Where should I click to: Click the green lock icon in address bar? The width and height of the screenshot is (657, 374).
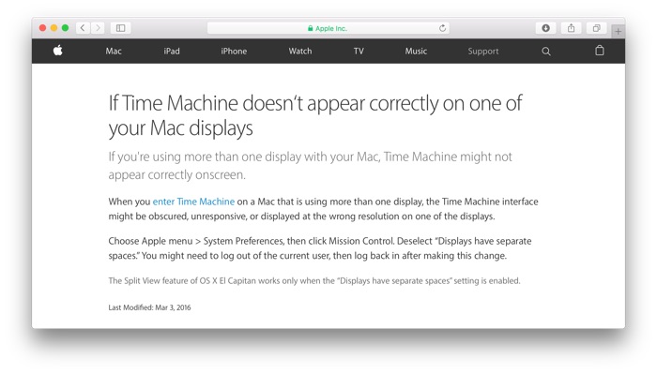click(x=310, y=28)
